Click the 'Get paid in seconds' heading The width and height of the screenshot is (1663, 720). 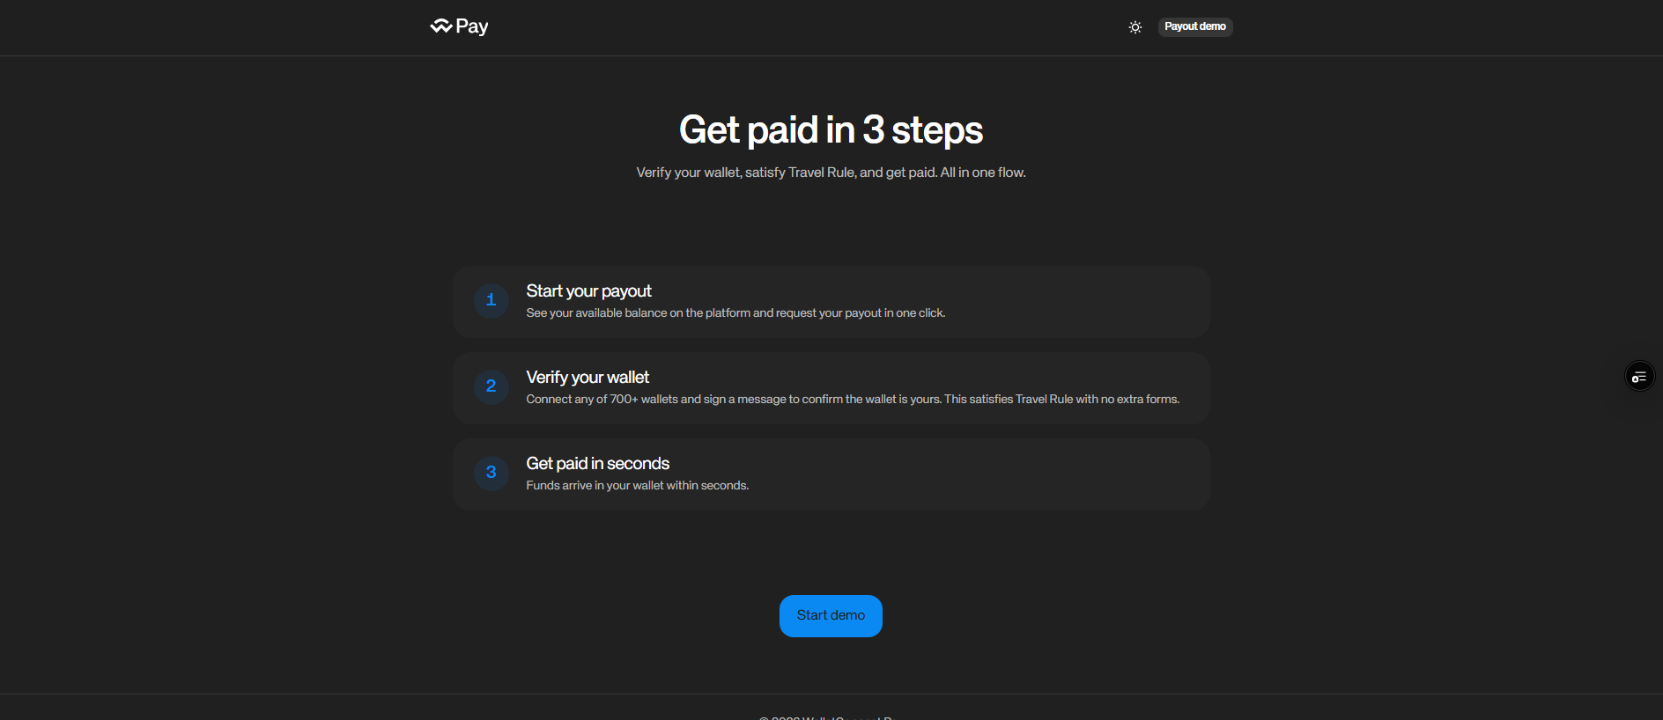[597, 464]
